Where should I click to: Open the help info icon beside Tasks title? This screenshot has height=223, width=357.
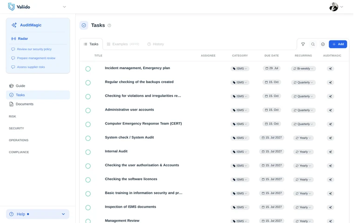pos(109,26)
